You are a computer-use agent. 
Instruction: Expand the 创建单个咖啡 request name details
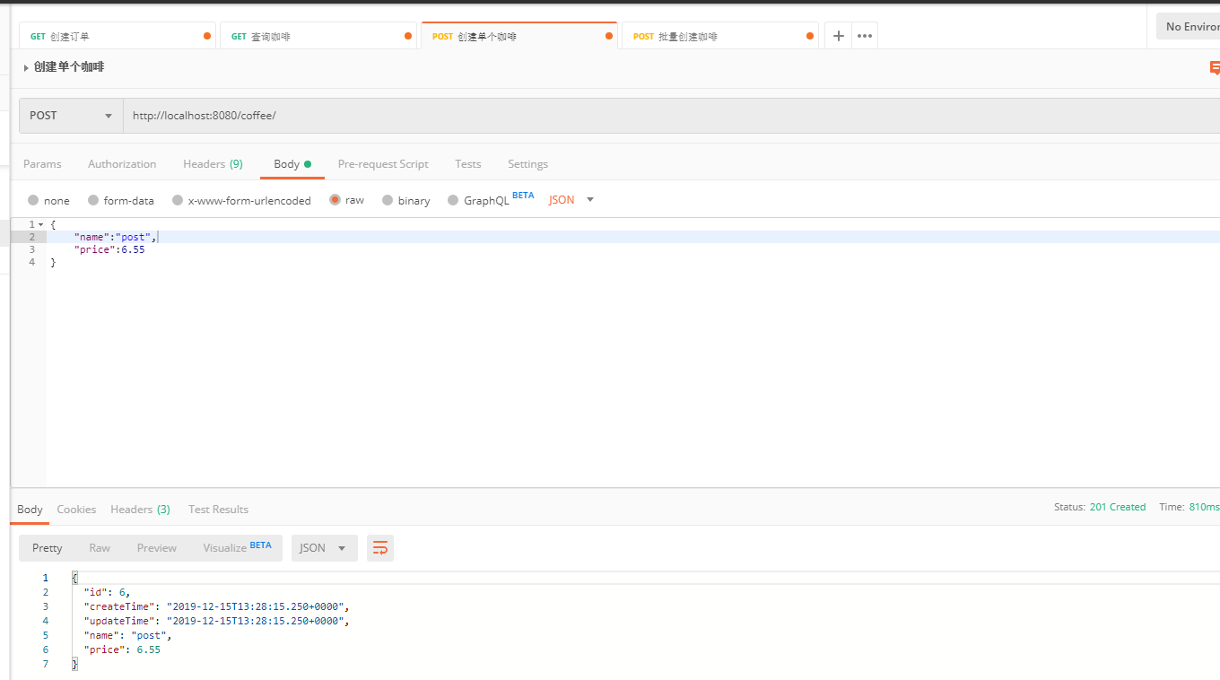[26, 67]
